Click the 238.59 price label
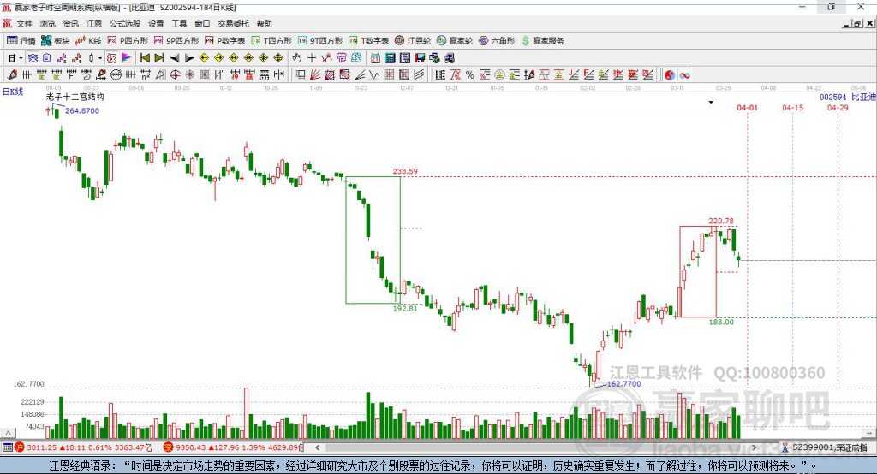This screenshot has width=877, height=474. coord(405,171)
